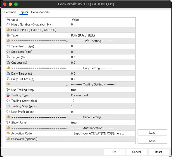This screenshot has height=157, width=172.
Task: Click the green macOS zoom window button
Action: (16, 4)
